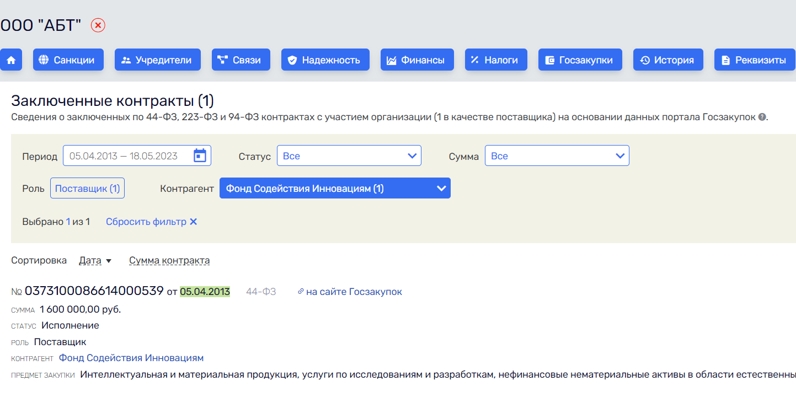The image size is (796, 408).
Task: Click the amount 1 600 000,00 руб.
Action: coord(81,309)
